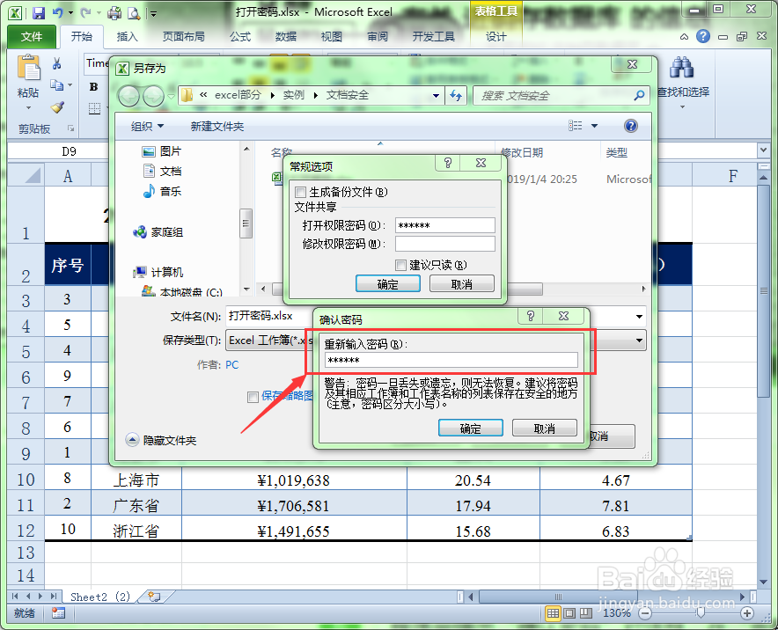Click 确定 in 确认密码 dialog
778x630 pixels.
point(470,429)
